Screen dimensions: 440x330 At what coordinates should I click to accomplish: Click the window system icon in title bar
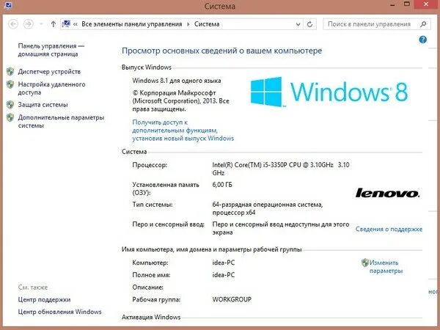pyautogui.click(x=8, y=5)
